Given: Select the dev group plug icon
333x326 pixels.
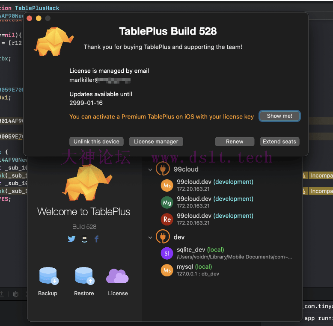Looking at the screenshot, I should (x=163, y=237).
